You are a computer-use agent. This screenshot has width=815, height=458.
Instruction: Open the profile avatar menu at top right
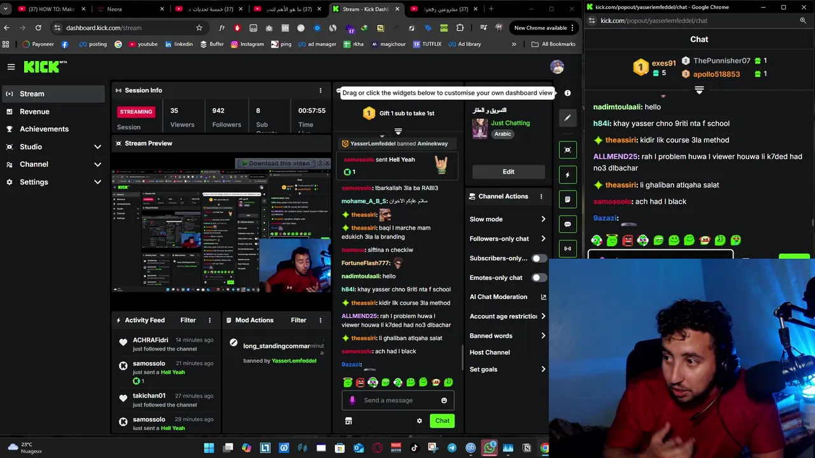coord(557,67)
